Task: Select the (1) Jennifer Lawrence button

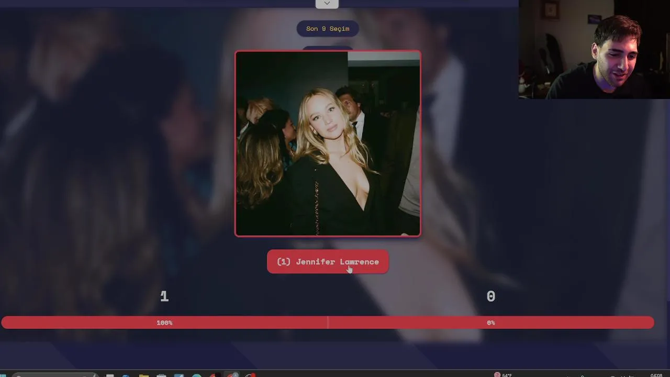Action: coord(328,262)
